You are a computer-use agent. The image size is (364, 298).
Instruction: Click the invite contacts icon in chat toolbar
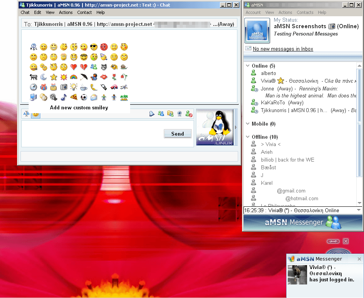161,114
